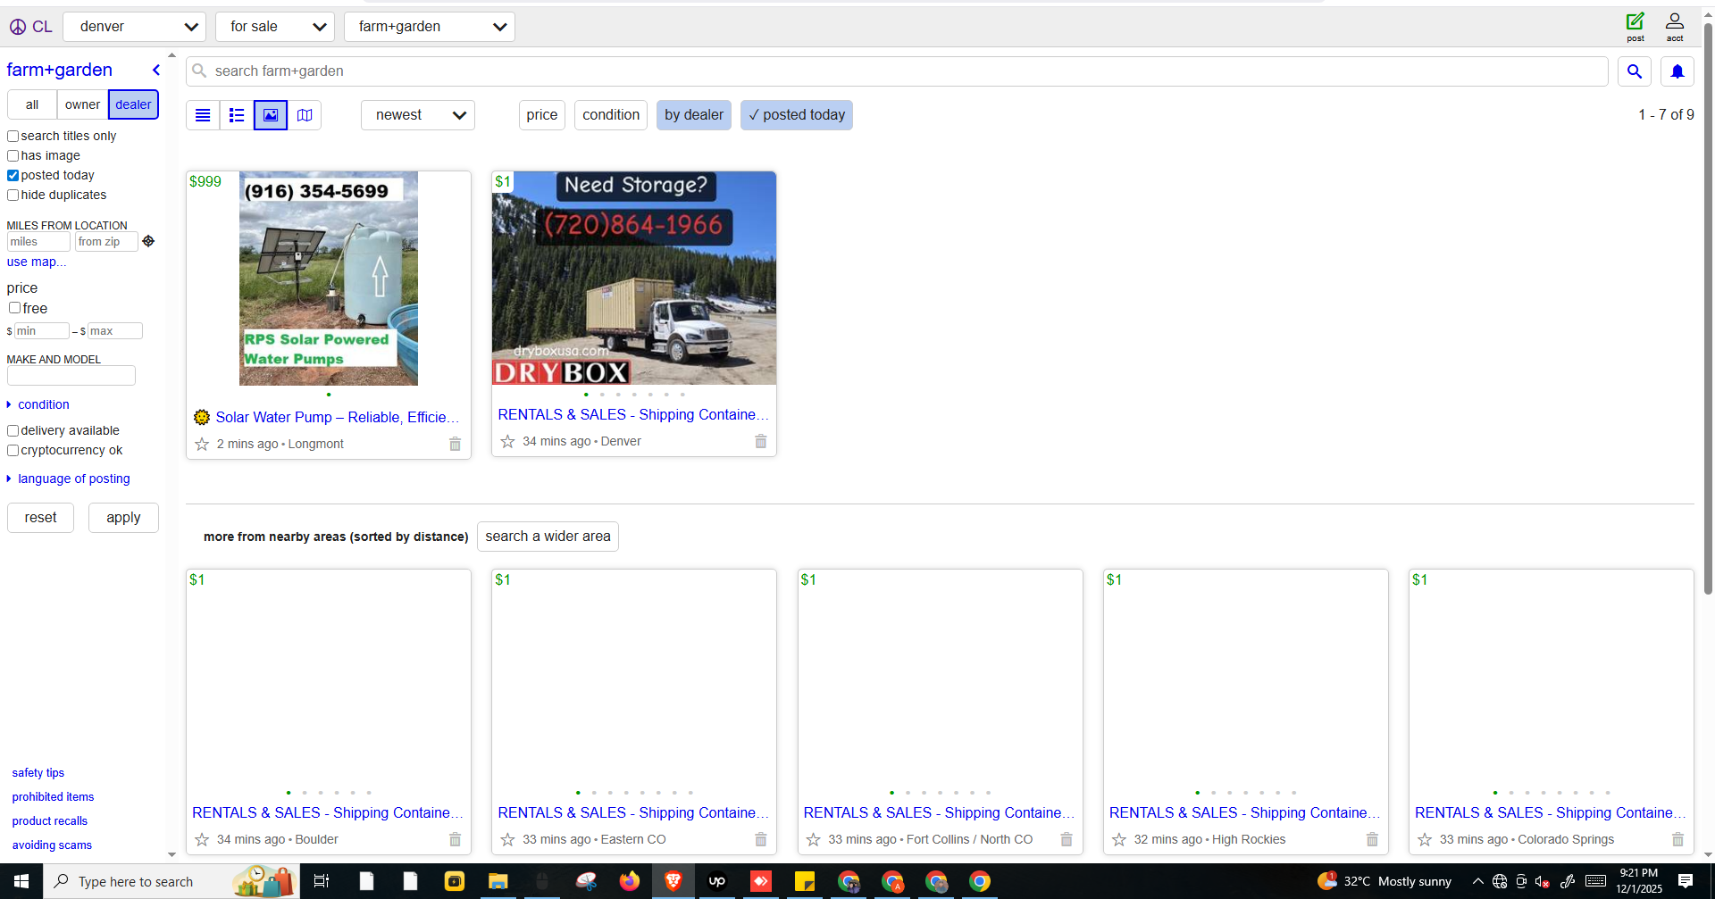Screen dimensions: 1715x899
Task: Open the farm+garden subcategory dropdown
Action: pos(430,27)
